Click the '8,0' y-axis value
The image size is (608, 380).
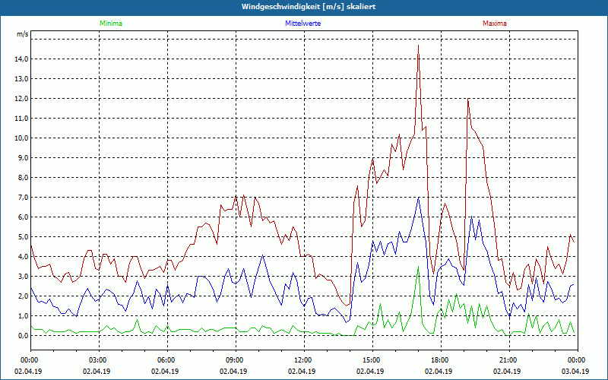[23, 178]
